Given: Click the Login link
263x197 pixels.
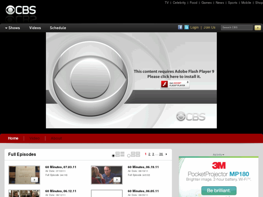Looking at the screenshot, I should (x=194, y=27).
